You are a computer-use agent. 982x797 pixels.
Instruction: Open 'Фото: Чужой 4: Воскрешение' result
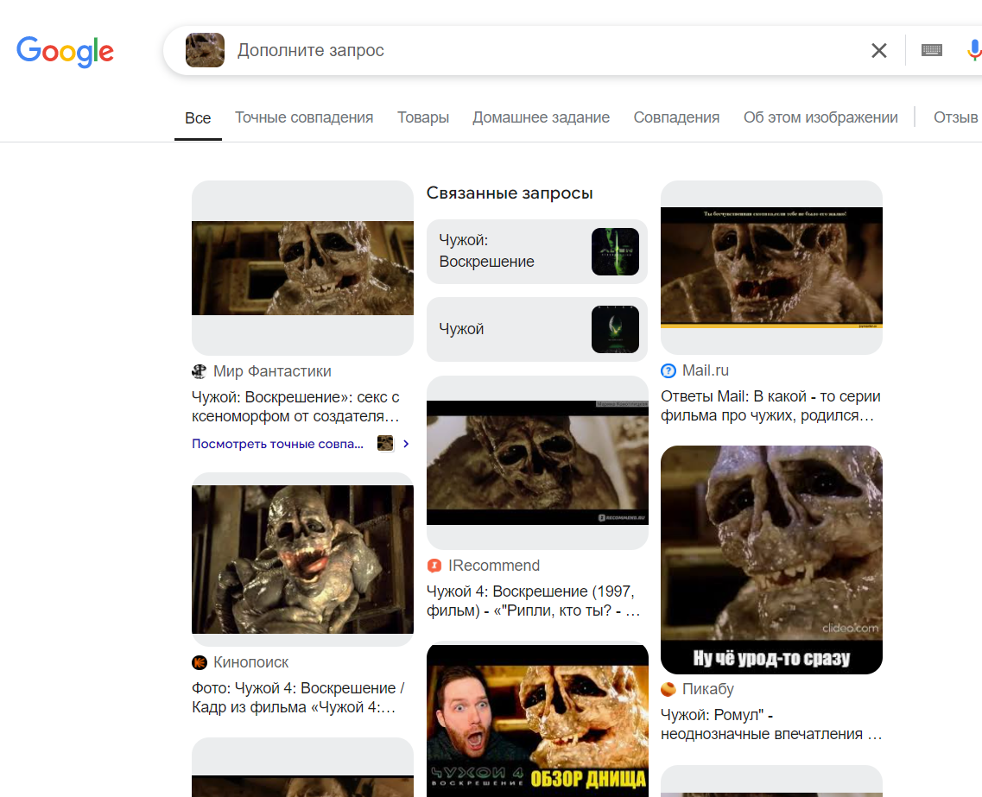coord(298,698)
